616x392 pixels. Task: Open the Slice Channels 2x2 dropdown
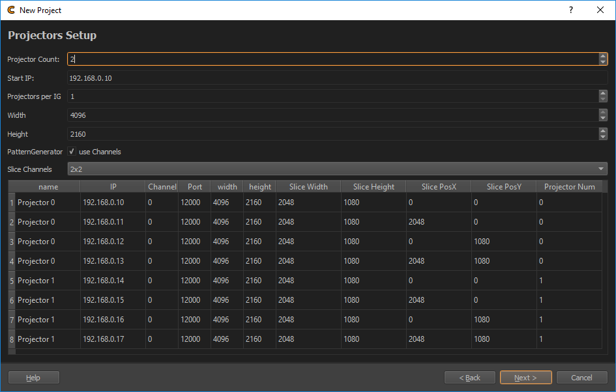tap(337, 169)
